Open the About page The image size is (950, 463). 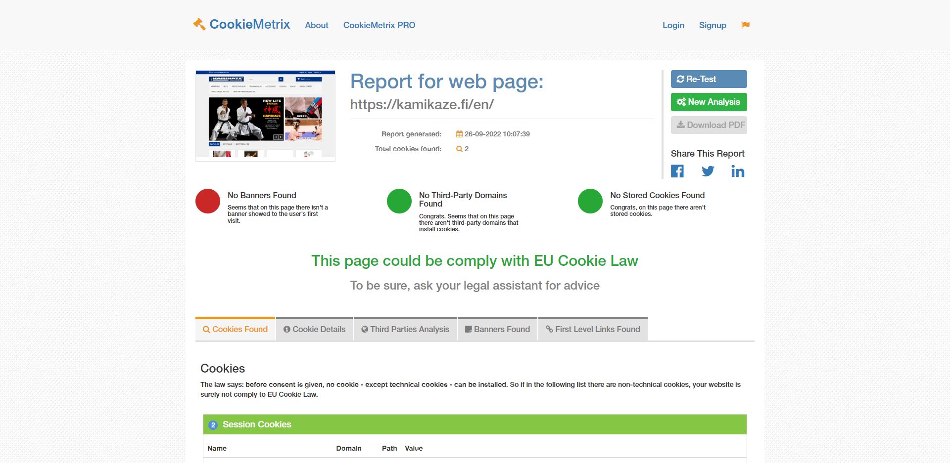(317, 25)
